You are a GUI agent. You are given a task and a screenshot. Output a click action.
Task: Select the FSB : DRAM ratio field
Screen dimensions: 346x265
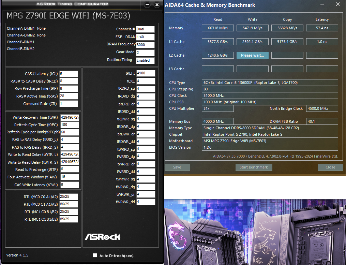(145, 37)
